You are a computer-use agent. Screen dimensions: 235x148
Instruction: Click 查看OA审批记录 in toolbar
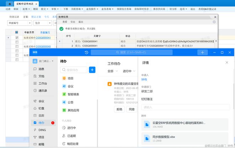tap(207, 9)
